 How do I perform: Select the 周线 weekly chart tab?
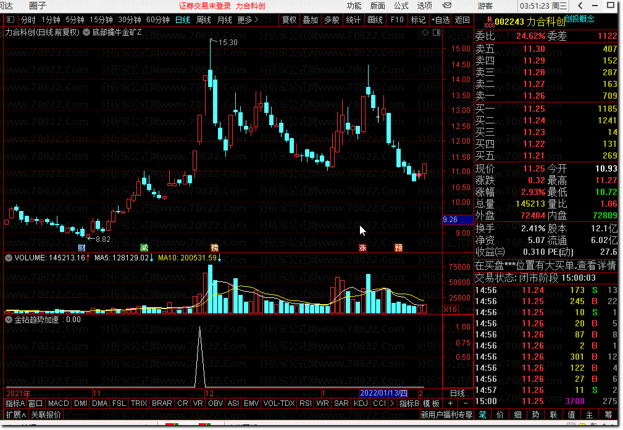pos(204,20)
